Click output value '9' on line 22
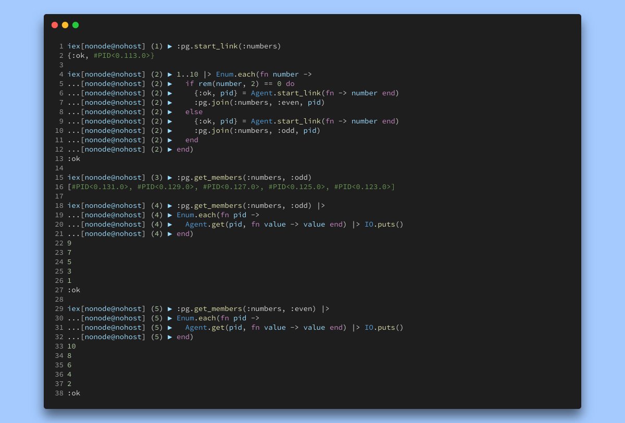Viewport: 625px width, 423px height. pyautogui.click(x=69, y=243)
